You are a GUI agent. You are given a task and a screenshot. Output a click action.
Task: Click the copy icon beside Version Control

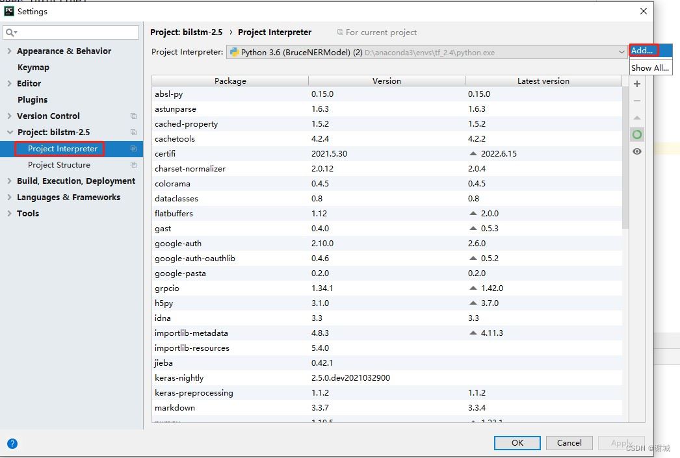point(133,116)
